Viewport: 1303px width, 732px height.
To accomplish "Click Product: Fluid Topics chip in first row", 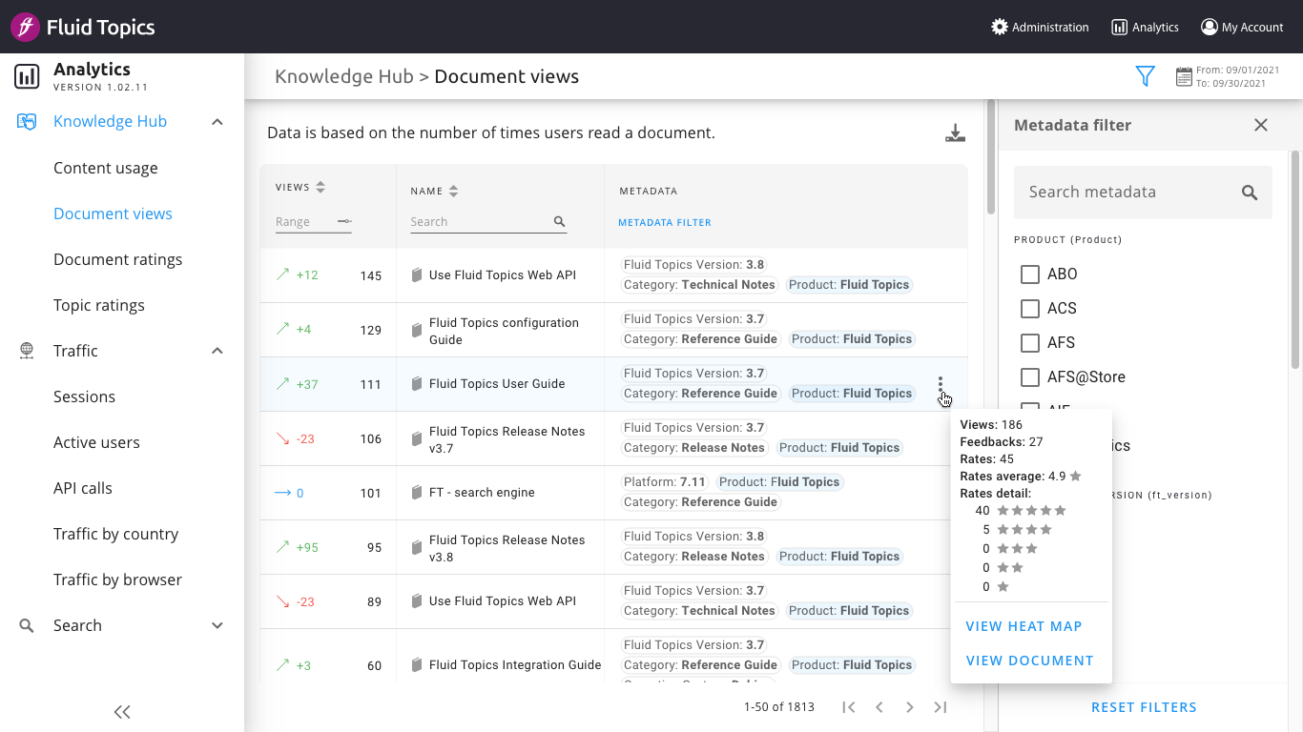I will (x=848, y=284).
